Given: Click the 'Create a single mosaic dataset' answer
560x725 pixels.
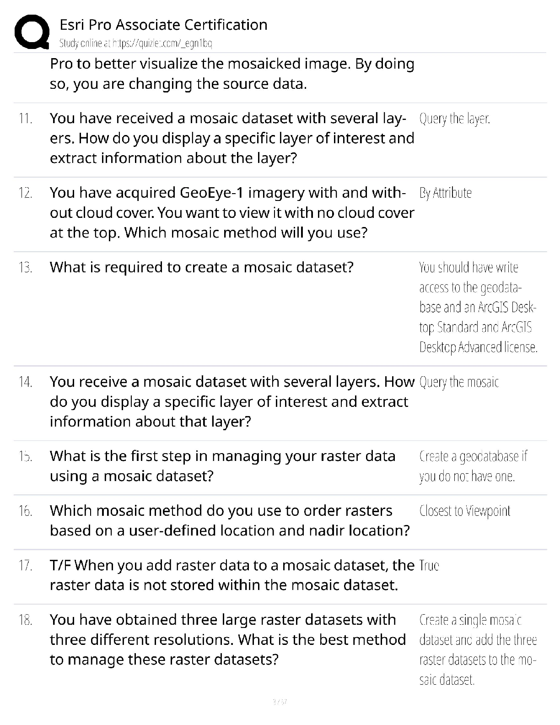Looking at the screenshot, I should [478, 650].
